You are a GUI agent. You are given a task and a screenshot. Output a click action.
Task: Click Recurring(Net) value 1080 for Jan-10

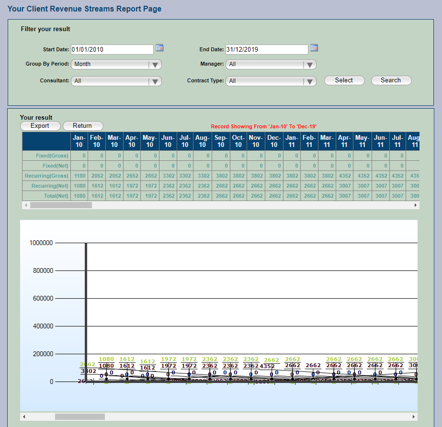[80, 186]
